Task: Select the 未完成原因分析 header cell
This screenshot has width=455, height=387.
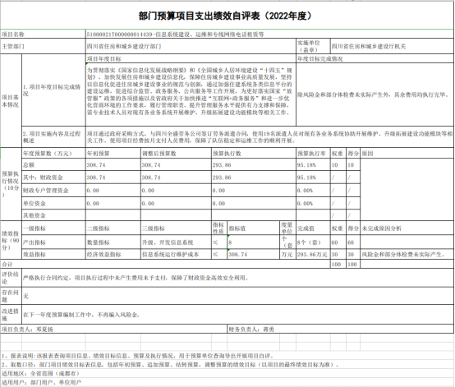Action: (407, 228)
